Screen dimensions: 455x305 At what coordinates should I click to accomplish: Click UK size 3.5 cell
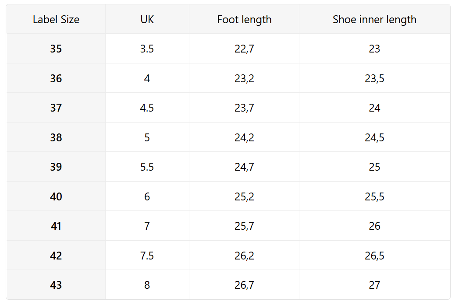[x=147, y=49]
